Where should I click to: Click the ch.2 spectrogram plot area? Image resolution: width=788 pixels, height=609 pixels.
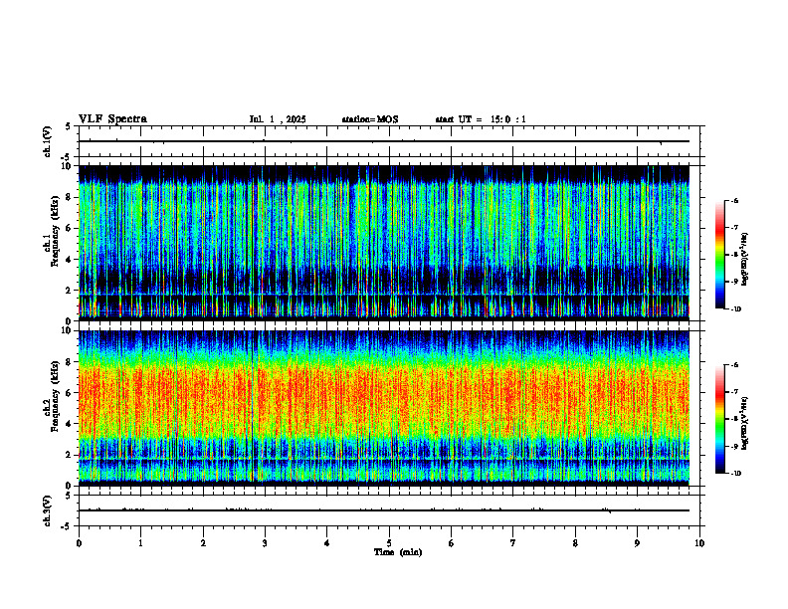pos(389,408)
